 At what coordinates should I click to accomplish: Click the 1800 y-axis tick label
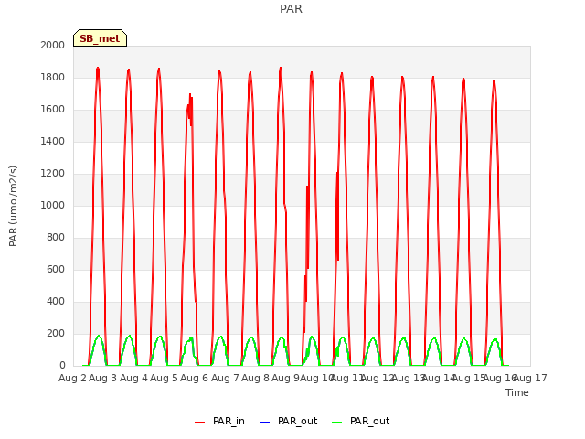53,77
